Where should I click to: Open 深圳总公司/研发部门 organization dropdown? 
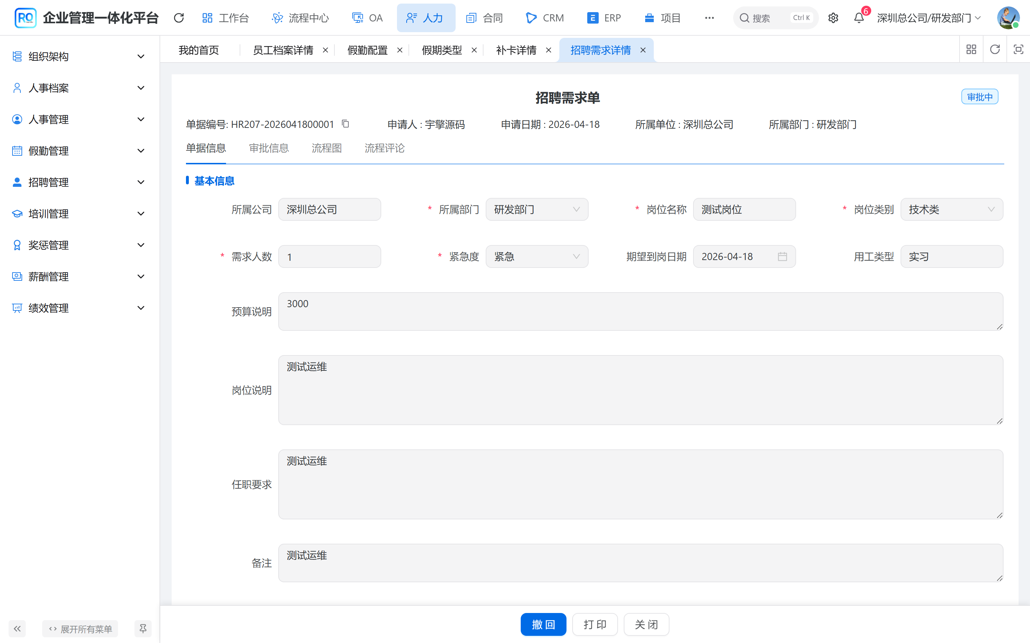(x=929, y=18)
